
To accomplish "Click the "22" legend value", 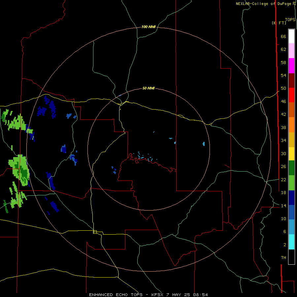I will point(283,180).
